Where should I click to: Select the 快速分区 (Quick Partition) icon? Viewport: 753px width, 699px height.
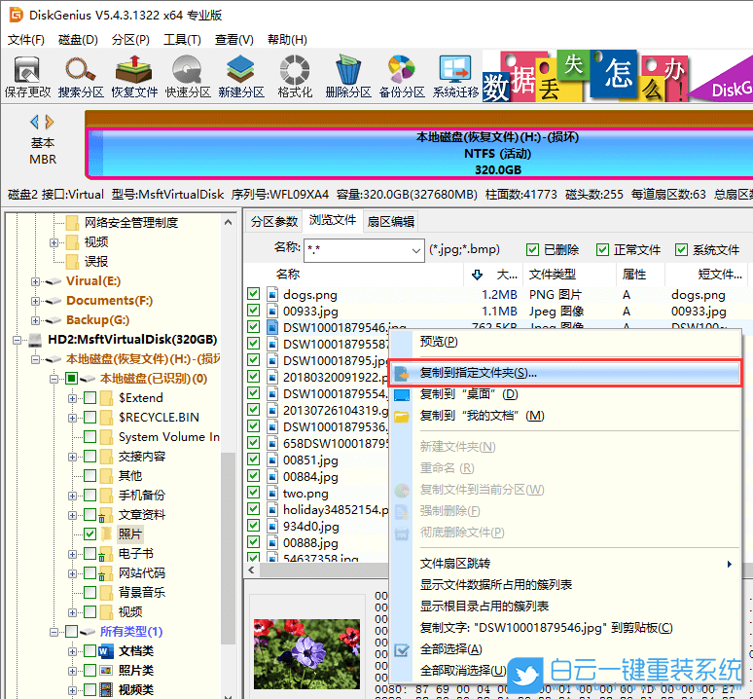[188, 75]
